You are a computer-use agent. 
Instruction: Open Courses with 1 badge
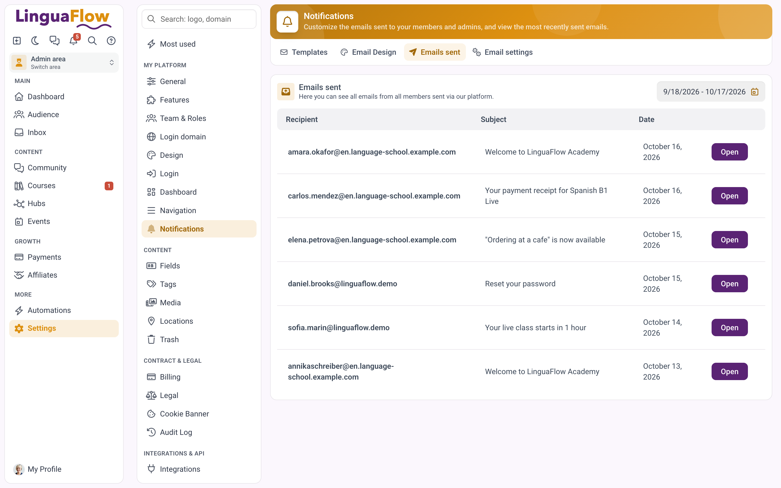point(64,186)
